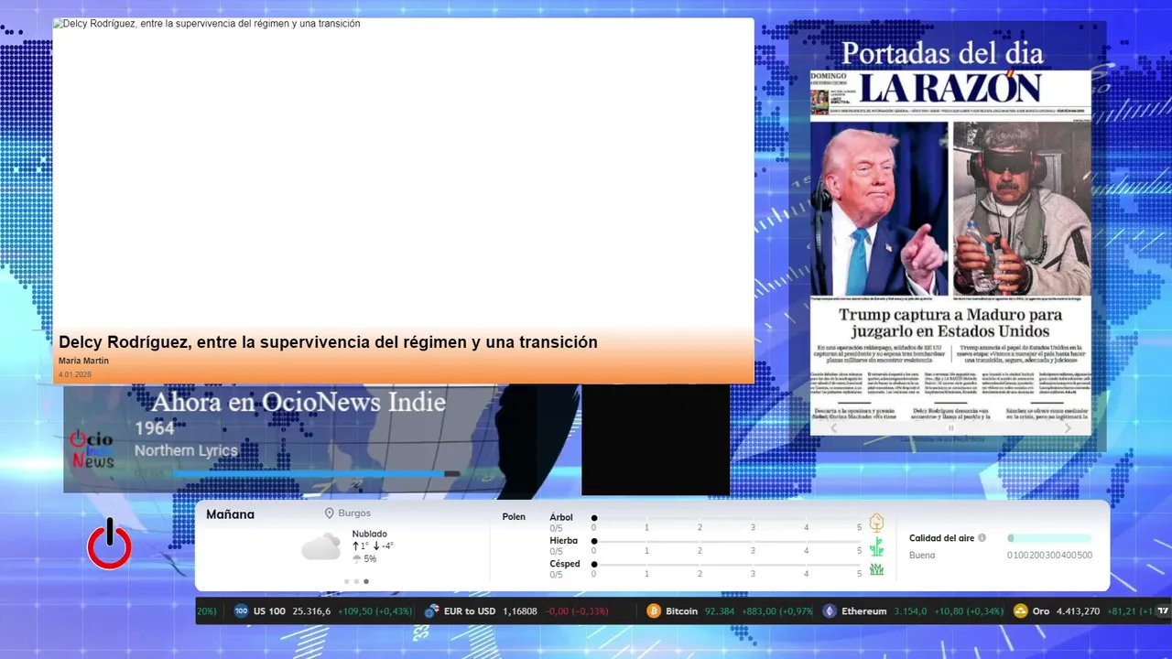Advance to next front page in carousel
Viewport: 1172px width, 659px height.
pyautogui.click(x=1068, y=427)
